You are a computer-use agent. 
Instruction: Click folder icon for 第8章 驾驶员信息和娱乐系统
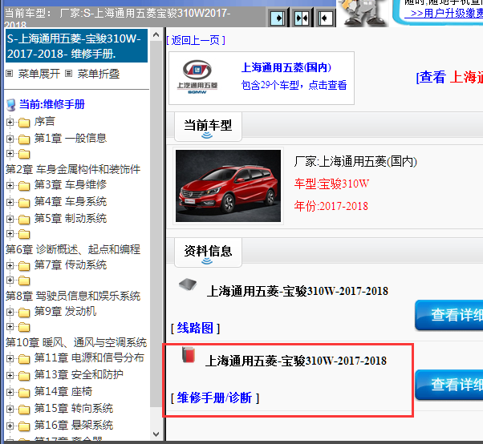[24, 281]
